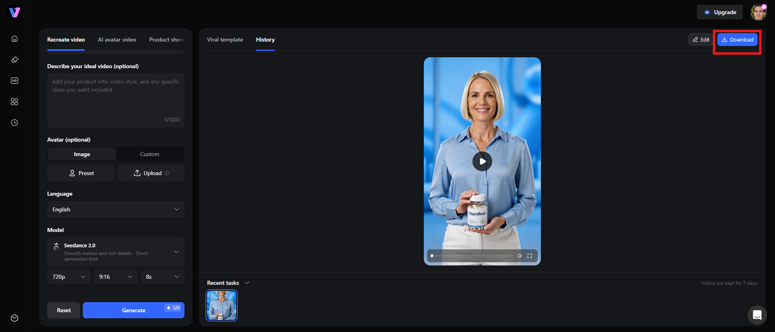Open the HD enhancer sidebar icon
The width and height of the screenshot is (775, 332).
click(x=15, y=81)
